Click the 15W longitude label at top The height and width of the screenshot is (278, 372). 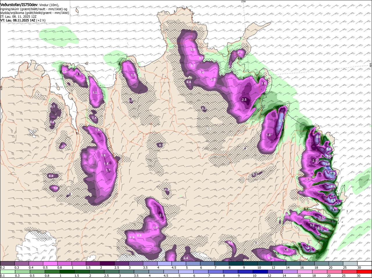(x=243, y=1)
